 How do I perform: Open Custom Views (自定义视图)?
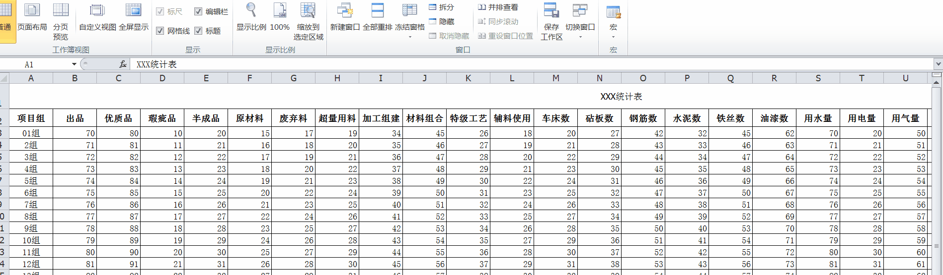(x=97, y=18)
